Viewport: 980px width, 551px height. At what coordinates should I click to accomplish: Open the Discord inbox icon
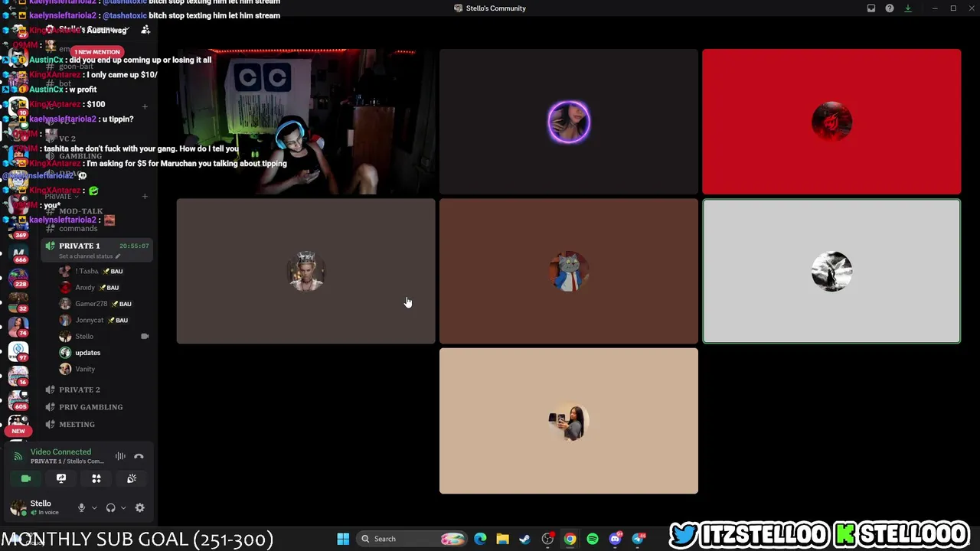point(871,8)
